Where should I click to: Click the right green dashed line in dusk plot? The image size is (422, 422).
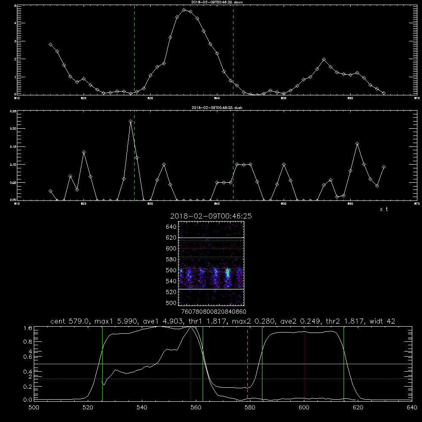point(233,156)
